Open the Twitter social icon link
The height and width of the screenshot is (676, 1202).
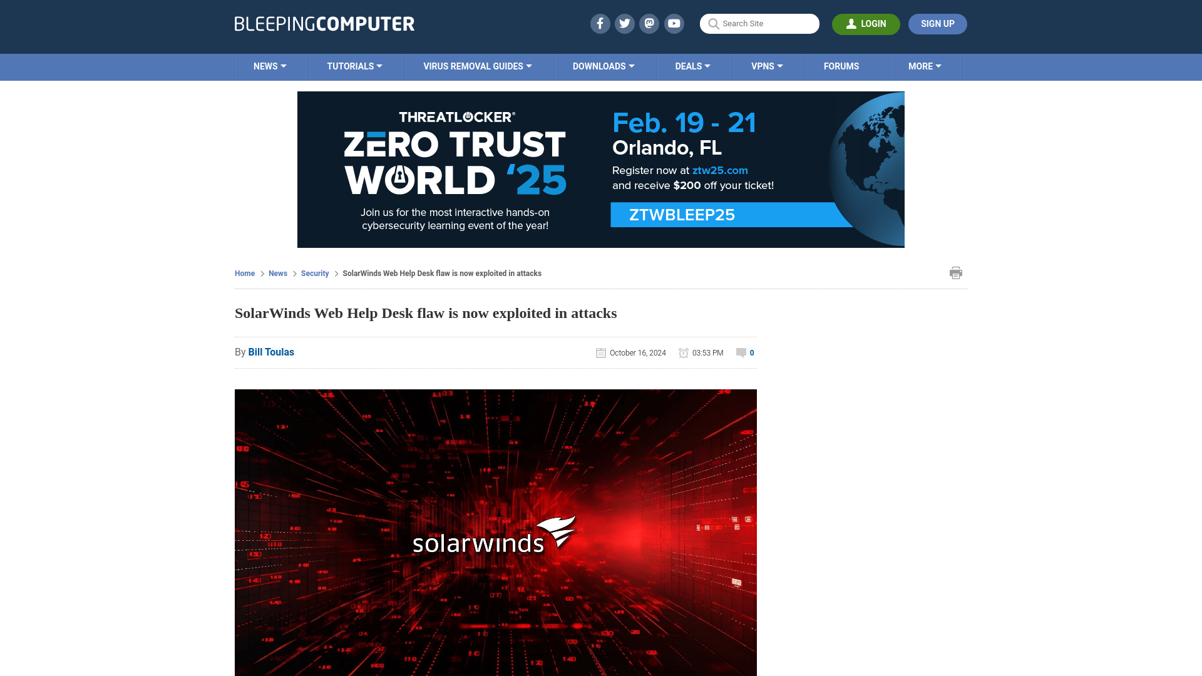pos(625,24)
